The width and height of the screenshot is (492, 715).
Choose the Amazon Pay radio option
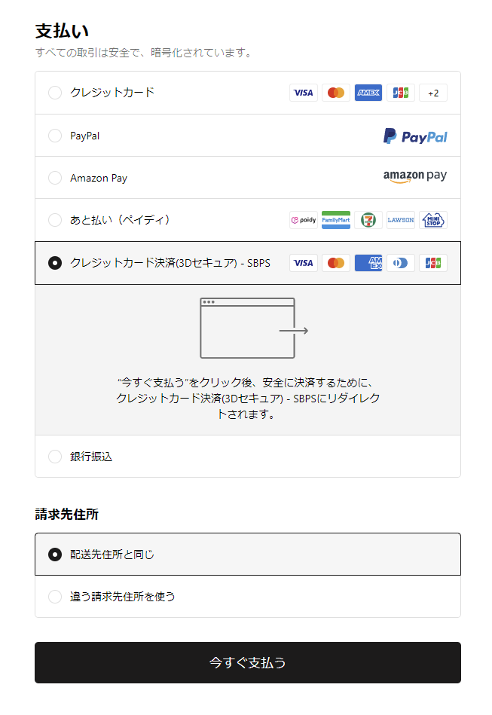[55, 178]
